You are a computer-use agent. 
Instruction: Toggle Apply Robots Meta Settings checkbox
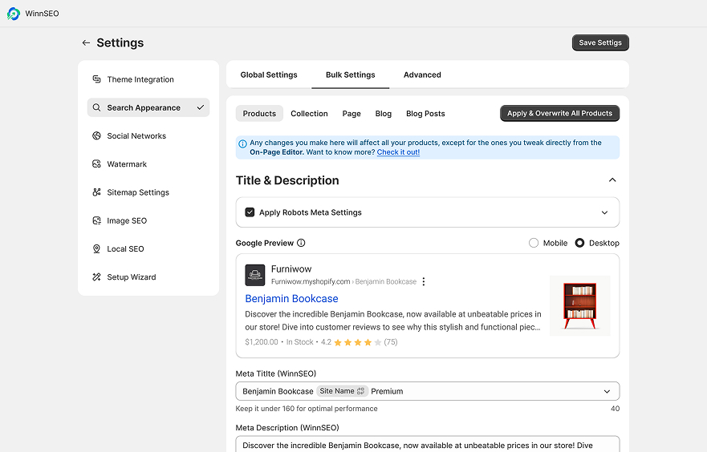pos(250,212)
